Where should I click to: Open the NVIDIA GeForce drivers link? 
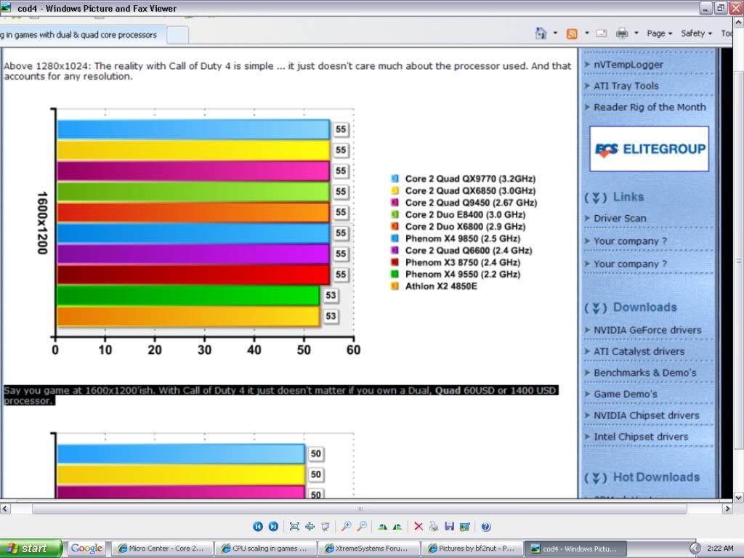pos(647,330)
